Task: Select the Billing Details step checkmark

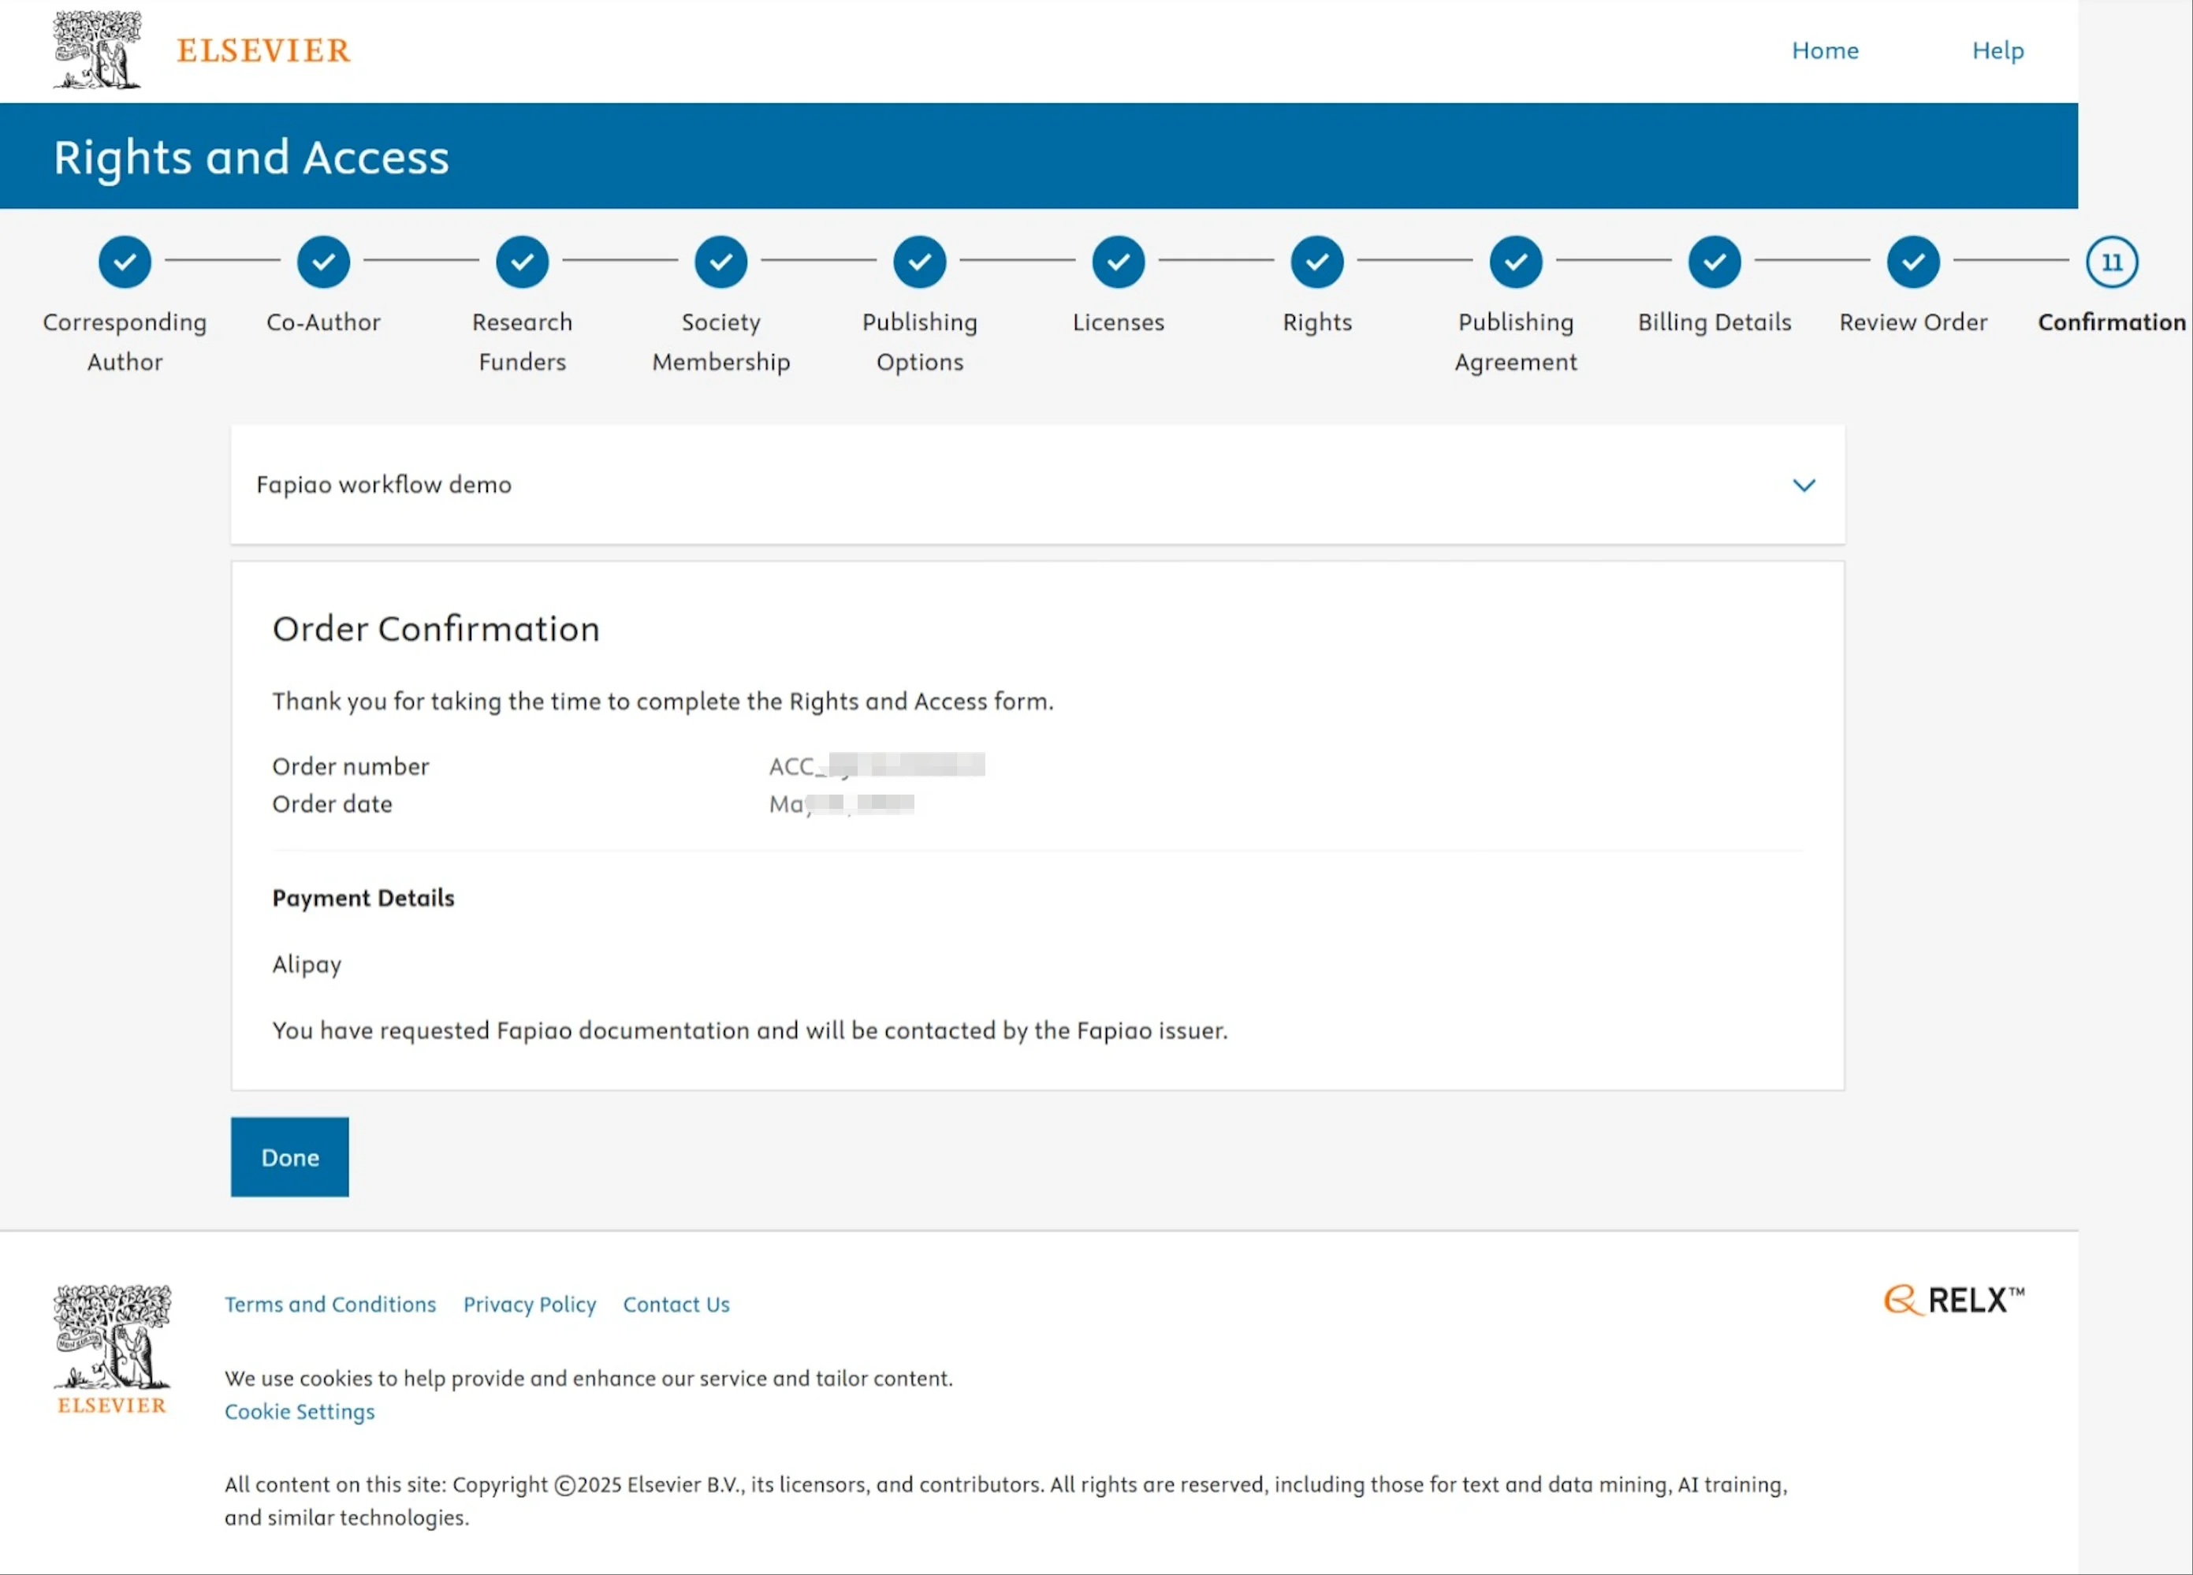Action: [x=1715, y=262]
